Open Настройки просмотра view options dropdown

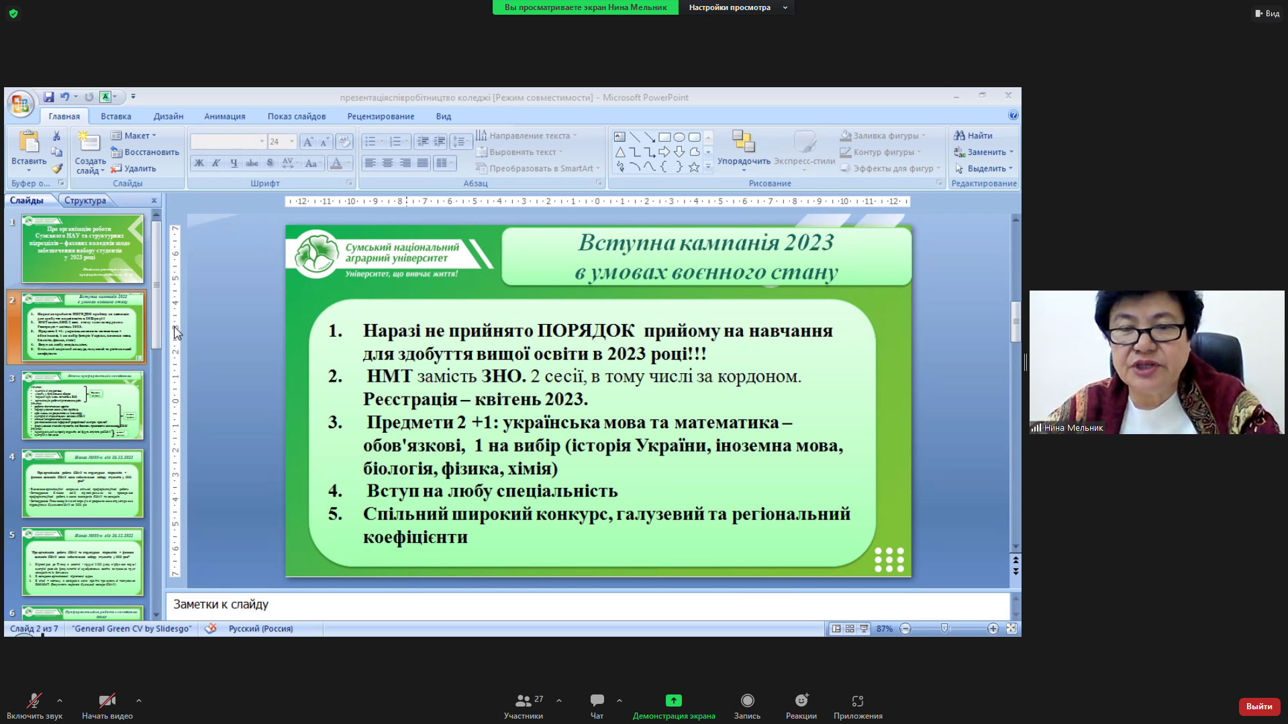pos(737,7)
